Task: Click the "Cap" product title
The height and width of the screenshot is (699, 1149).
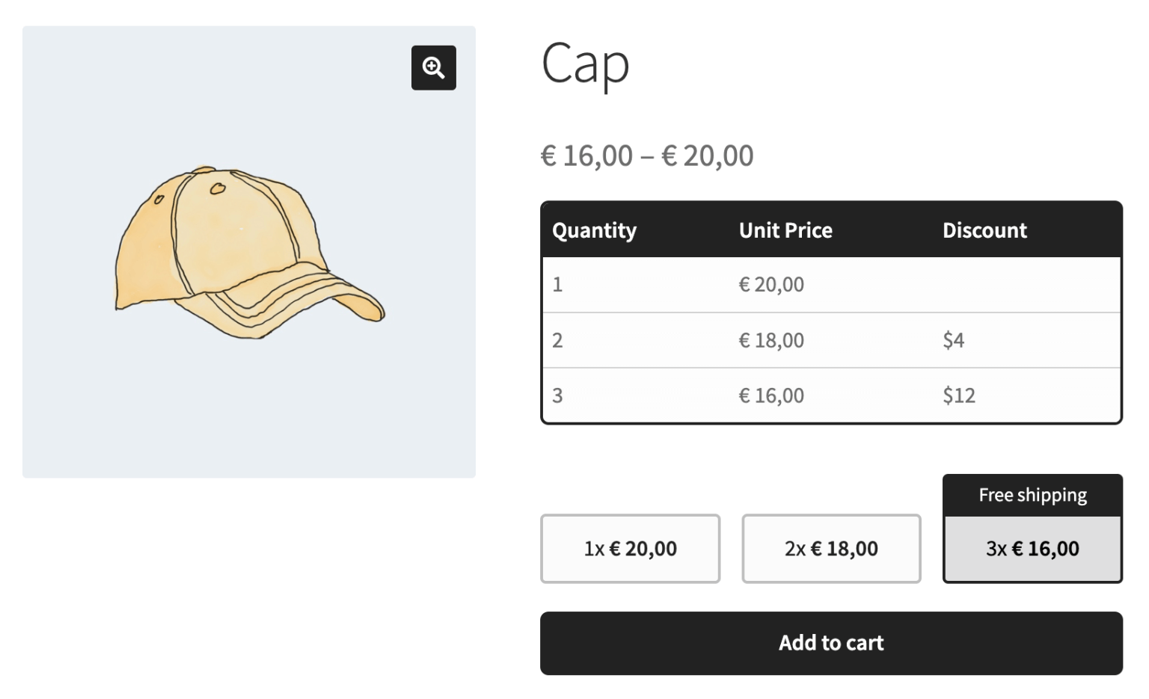Action: [585, 64]
